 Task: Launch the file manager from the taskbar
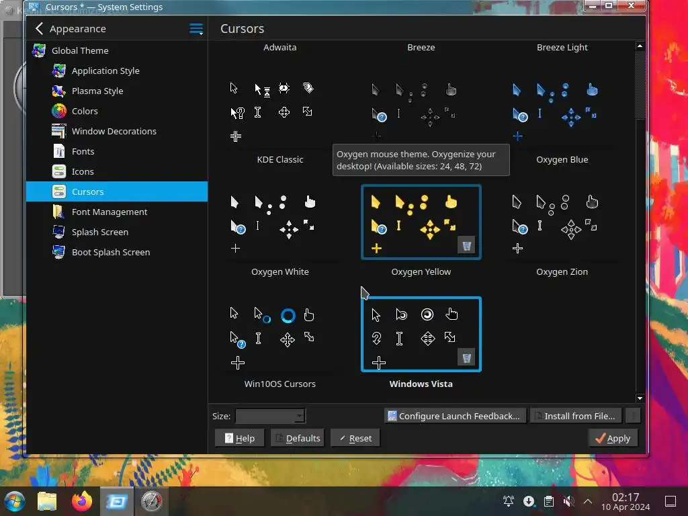click(x=47, y=501)
